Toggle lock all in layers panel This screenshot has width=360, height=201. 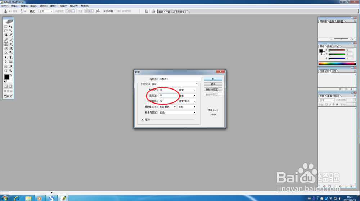coord(337,104)
